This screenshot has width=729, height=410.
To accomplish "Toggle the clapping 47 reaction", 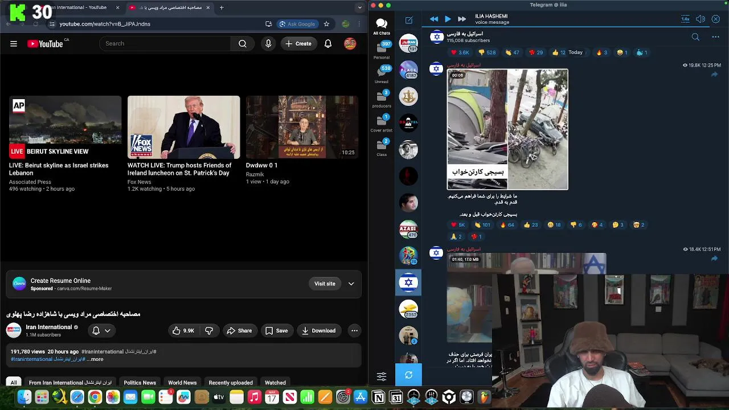I will [x=513, y=52].
